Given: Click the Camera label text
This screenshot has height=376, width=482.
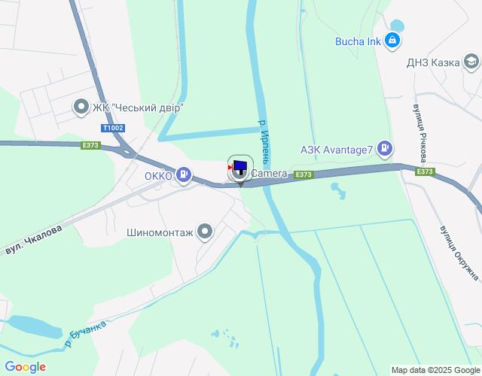Looking at the screenshot, I should (x=270, y=173).
